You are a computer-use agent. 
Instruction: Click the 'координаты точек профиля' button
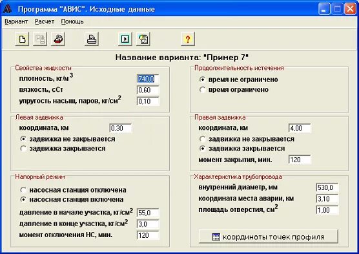pos(269,237)
